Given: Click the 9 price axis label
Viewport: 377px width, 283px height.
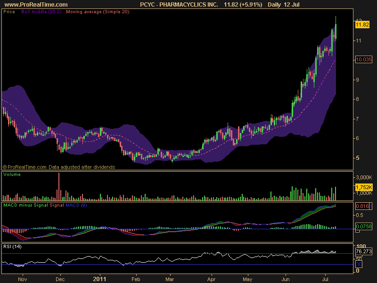Looking at the screenshot, I should coord(358,80).
